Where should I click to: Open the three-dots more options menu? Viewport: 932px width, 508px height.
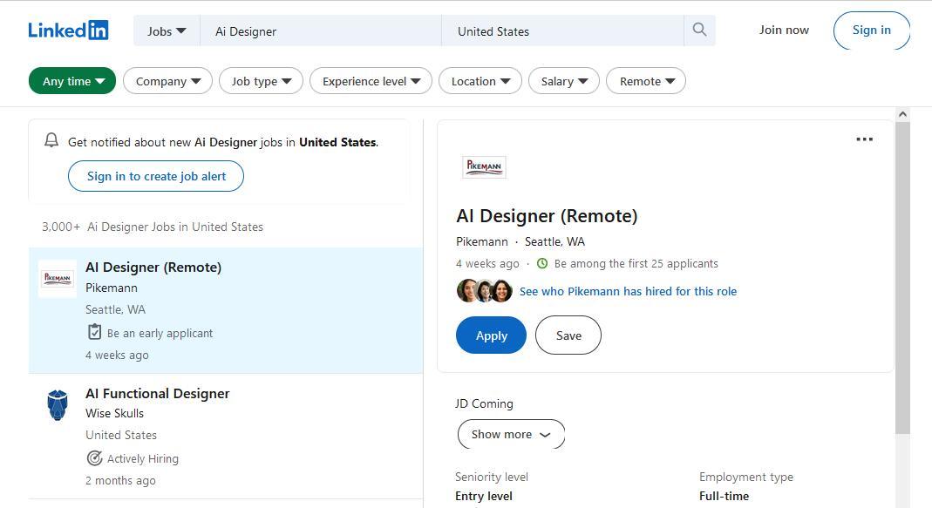pyautogui.click(x=864, y=139)
